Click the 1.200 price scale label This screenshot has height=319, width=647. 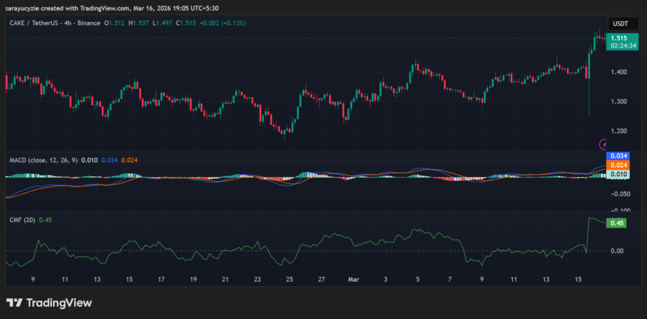(x=618, y=131)
